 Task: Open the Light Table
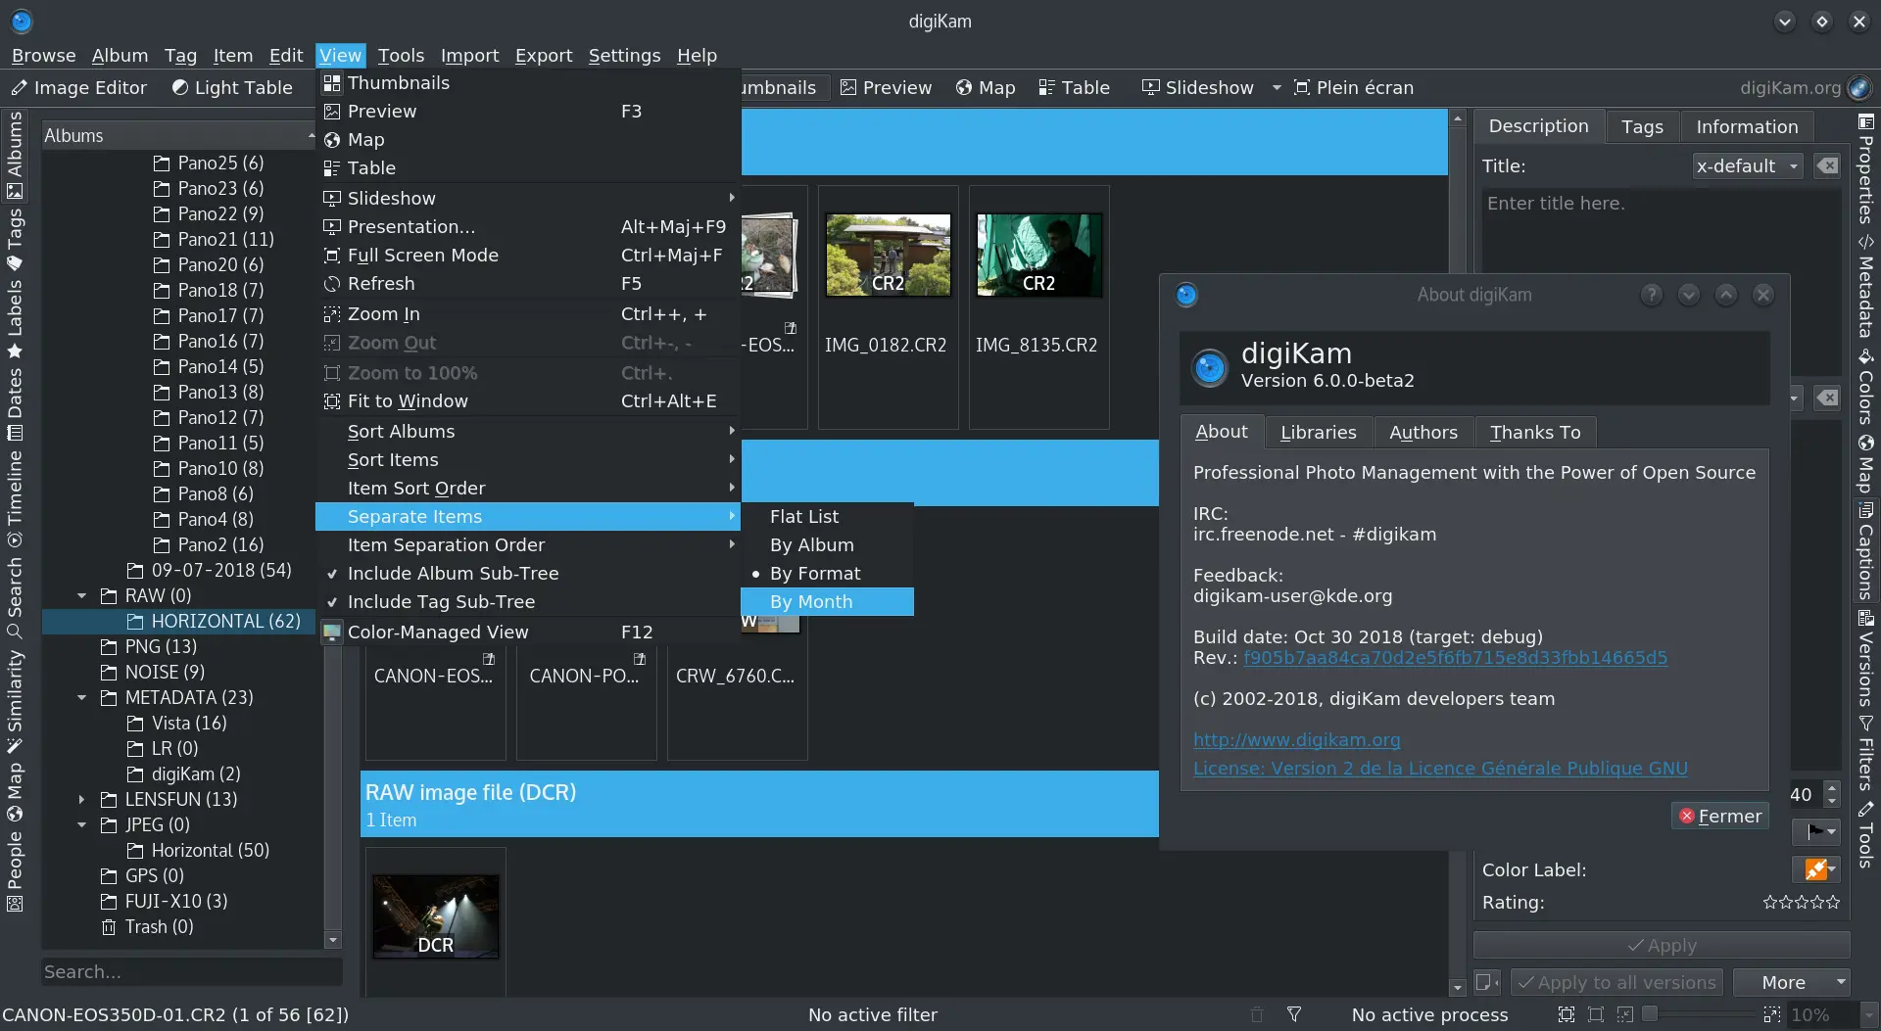pos(232,87)
